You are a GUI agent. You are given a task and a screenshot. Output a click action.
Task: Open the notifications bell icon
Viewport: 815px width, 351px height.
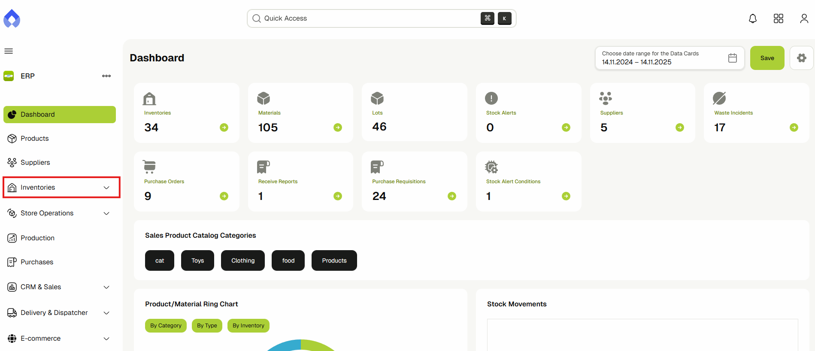pos(752,18)
